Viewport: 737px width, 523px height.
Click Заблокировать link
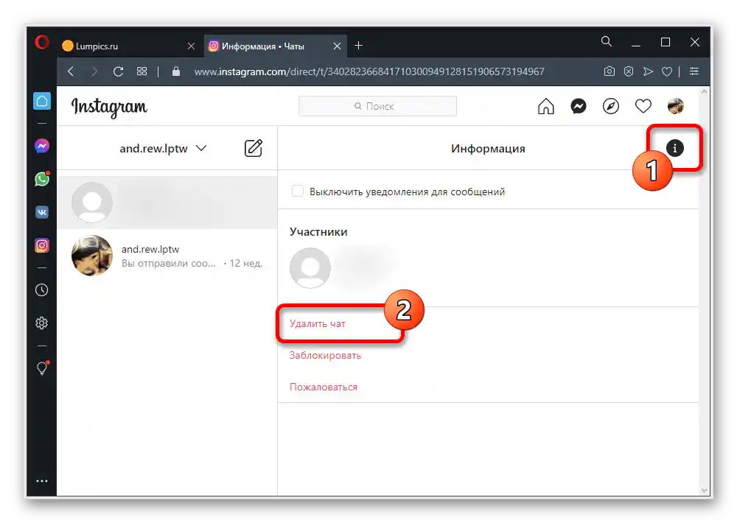pyautogui.click(x=325, y=355)
